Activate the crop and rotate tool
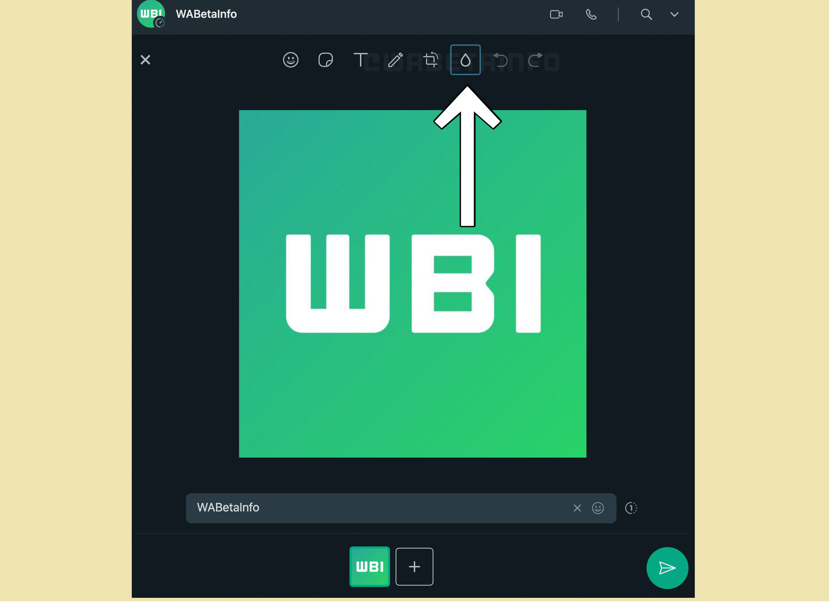 coord(430,60)
